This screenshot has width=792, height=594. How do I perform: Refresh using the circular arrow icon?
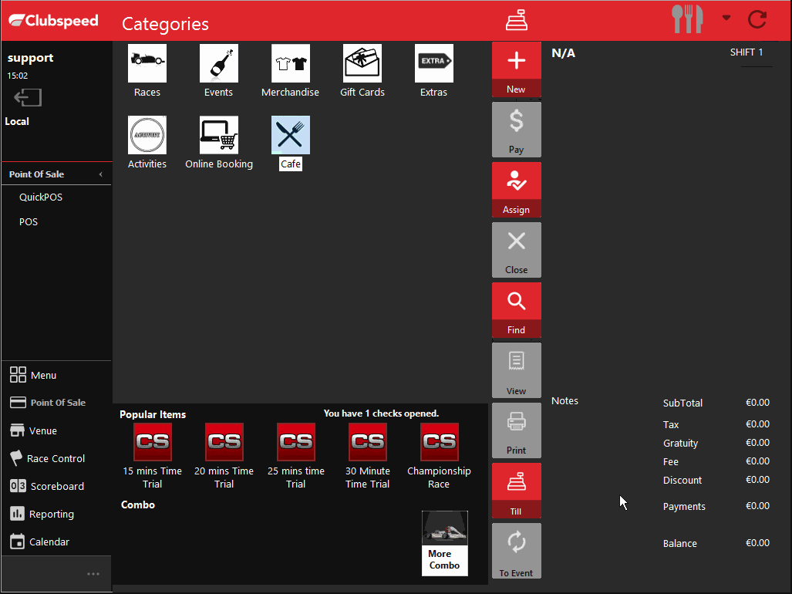[757, 20]
